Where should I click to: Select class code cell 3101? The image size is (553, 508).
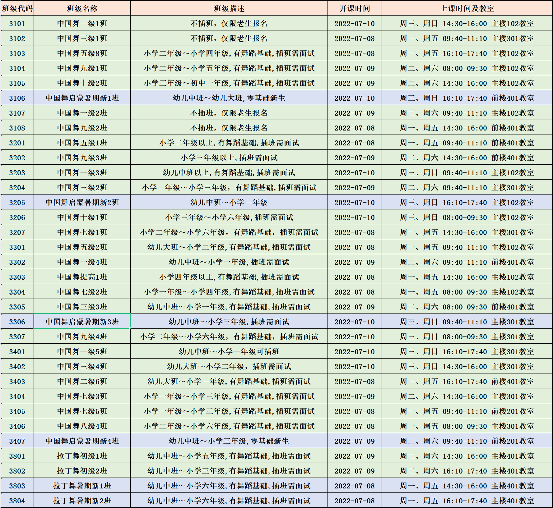[17, 24]
